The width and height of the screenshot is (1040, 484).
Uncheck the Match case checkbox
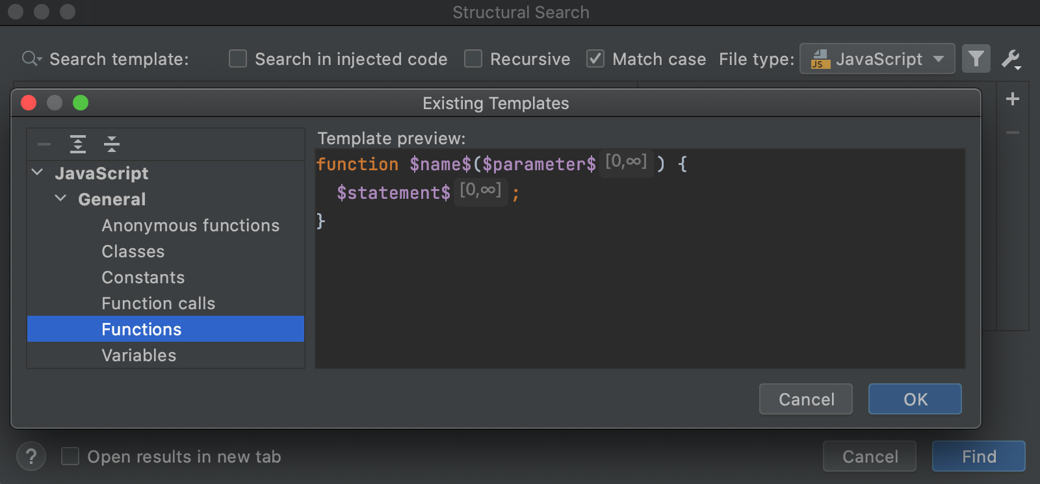(x=595, y=59)
